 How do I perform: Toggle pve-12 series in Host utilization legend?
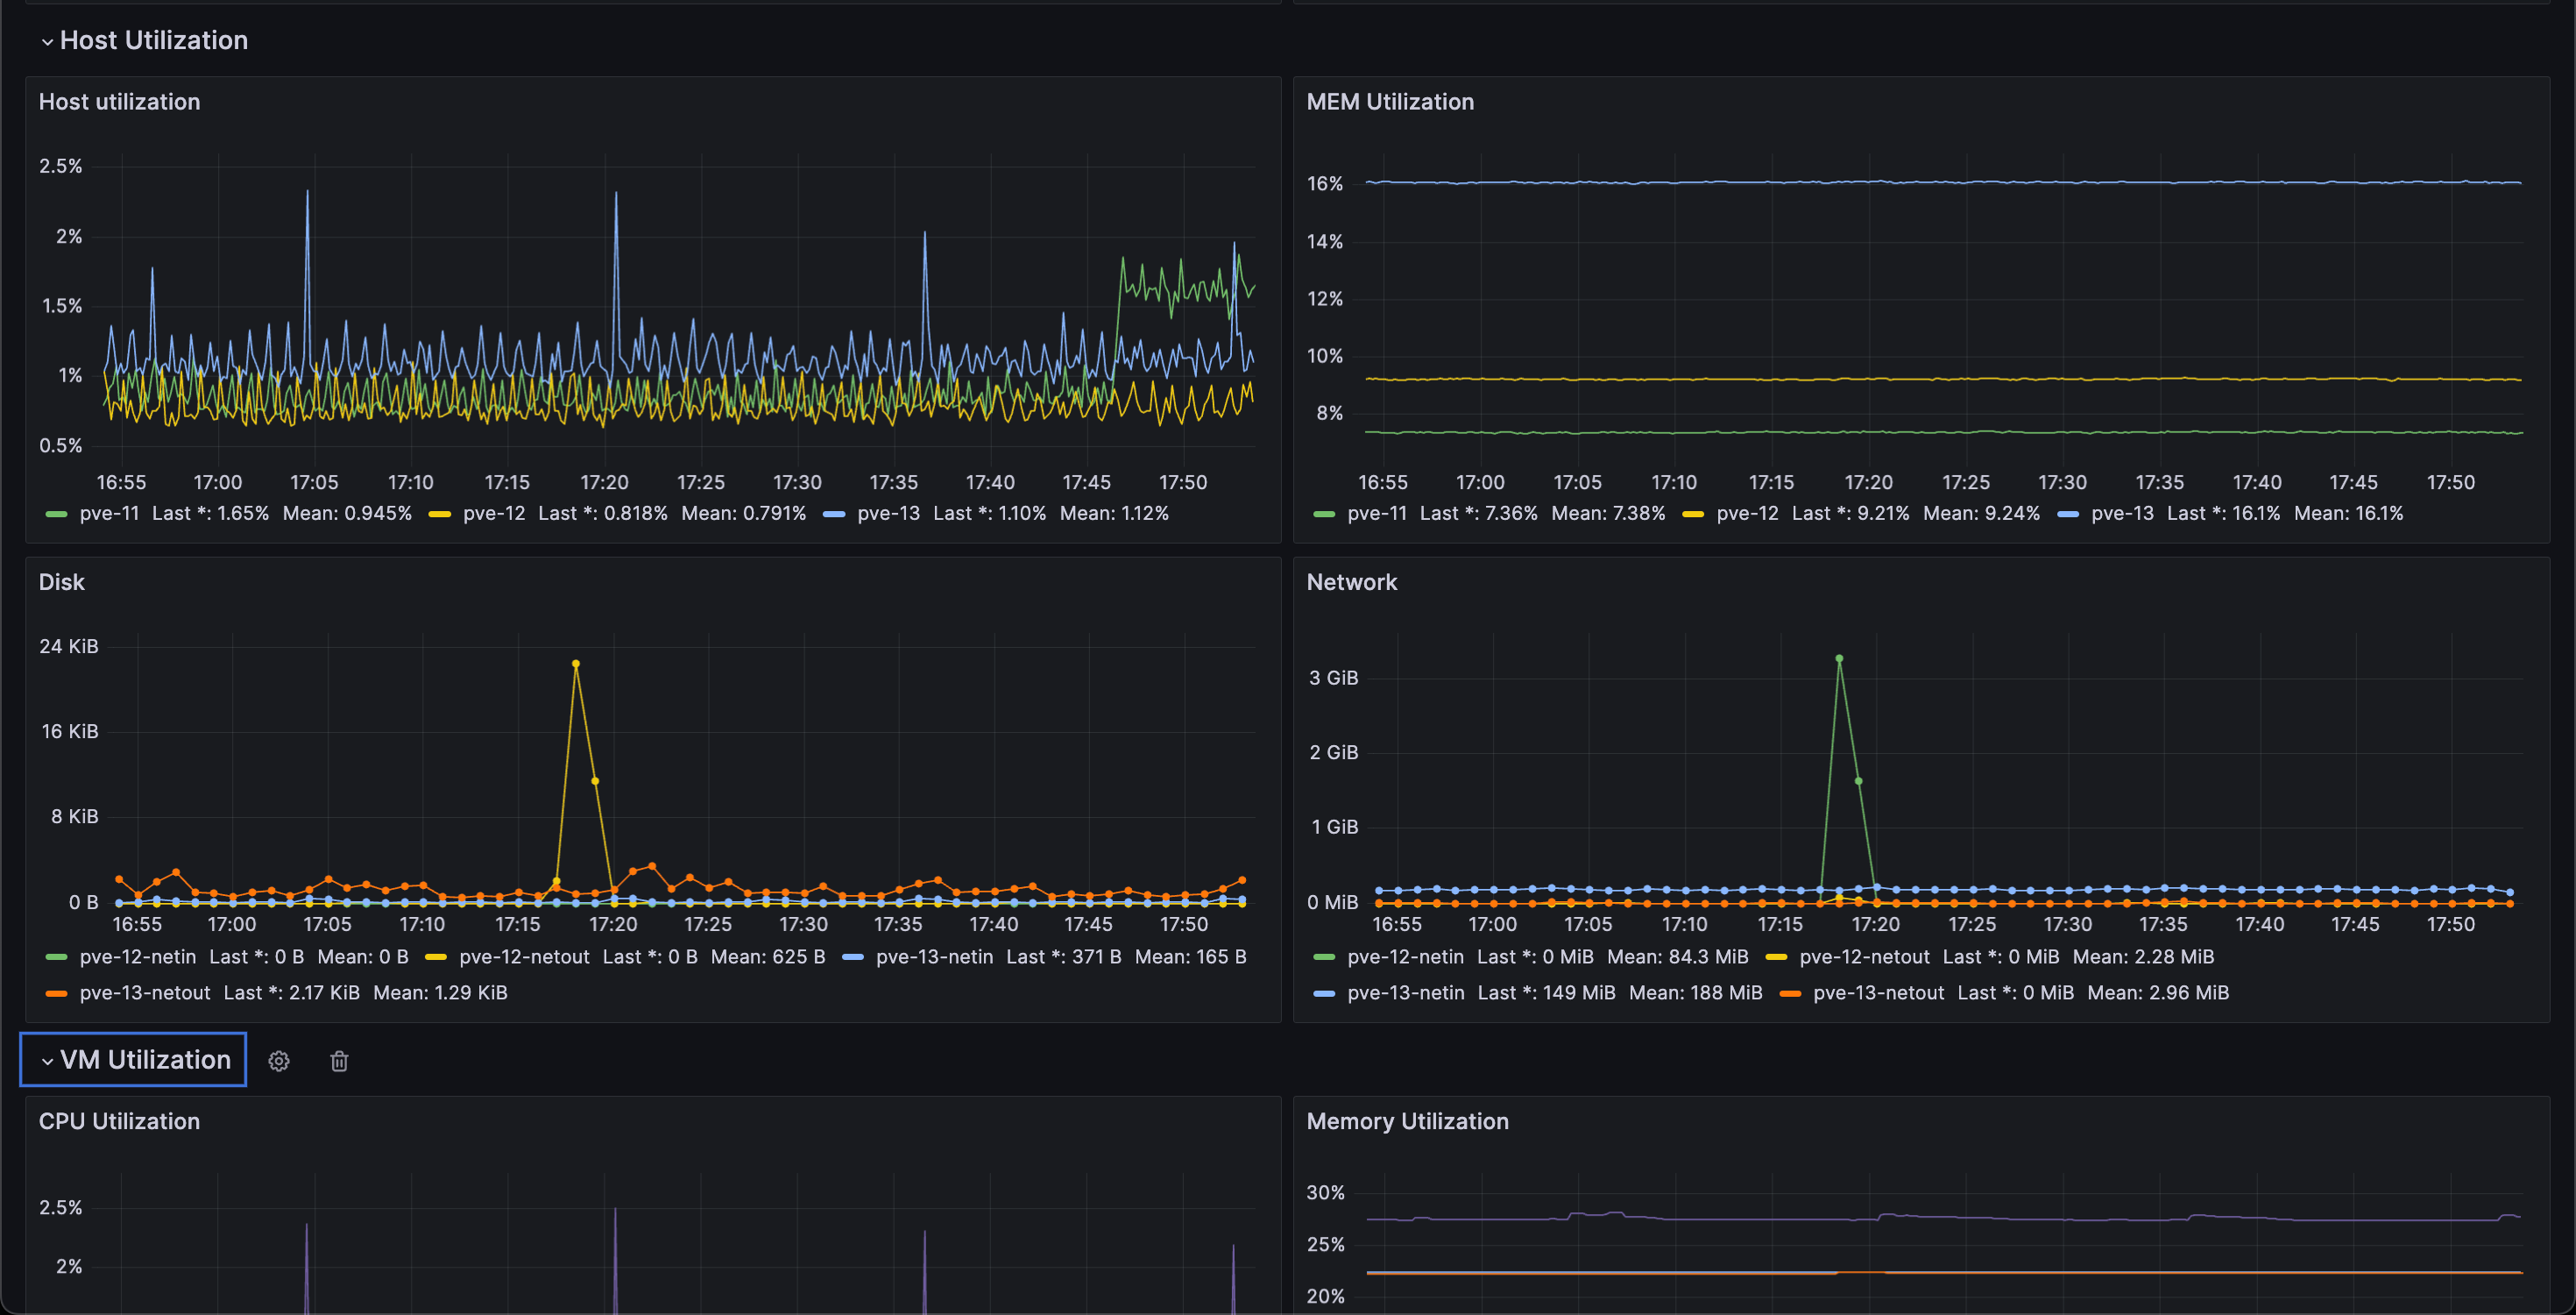click(493, 514)
